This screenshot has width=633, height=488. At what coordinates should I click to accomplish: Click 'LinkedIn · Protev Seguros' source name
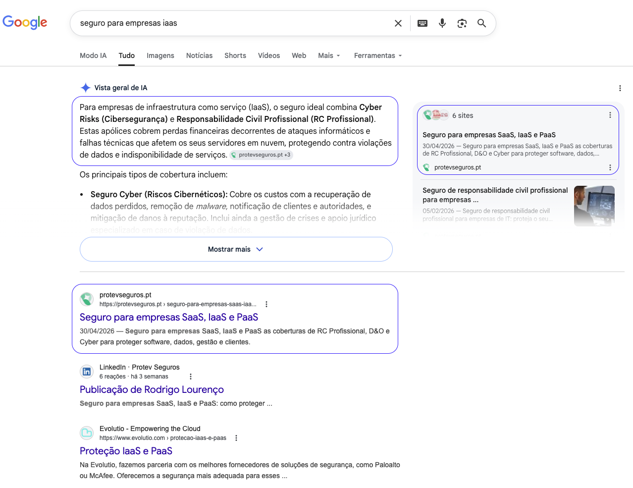(140, 367)
